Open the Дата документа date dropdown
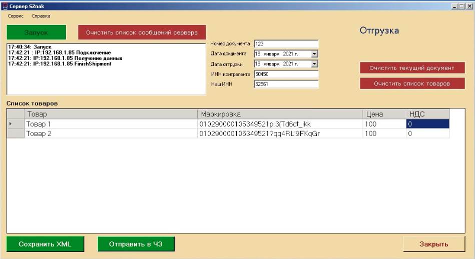 pos(314,54)
